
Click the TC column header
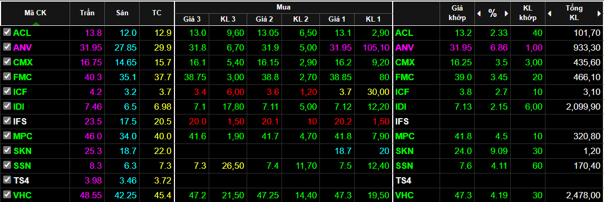coord(157,13)
